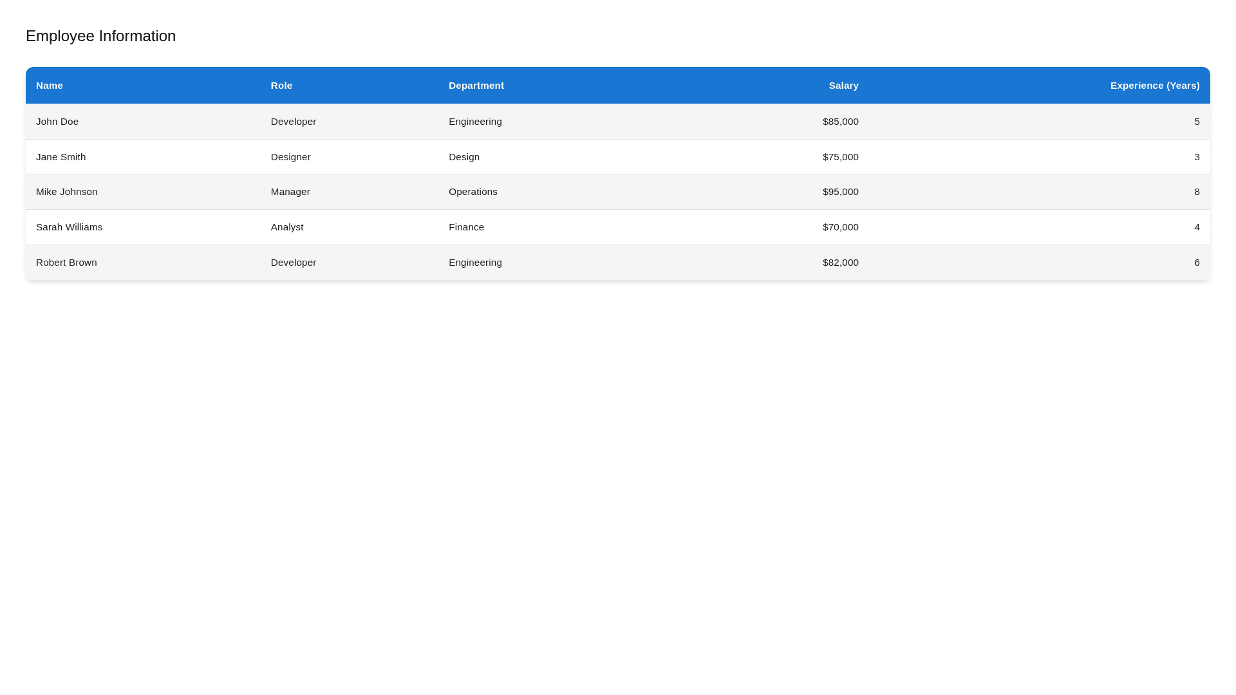This screenshot has height=695, width=1236.
Task: Click Robert Brown's experience value 6
Action: [x=1196, y=263]
